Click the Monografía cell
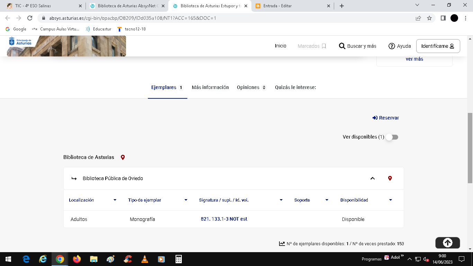This screenshot has height=266, width=473. tap(142, 219)
